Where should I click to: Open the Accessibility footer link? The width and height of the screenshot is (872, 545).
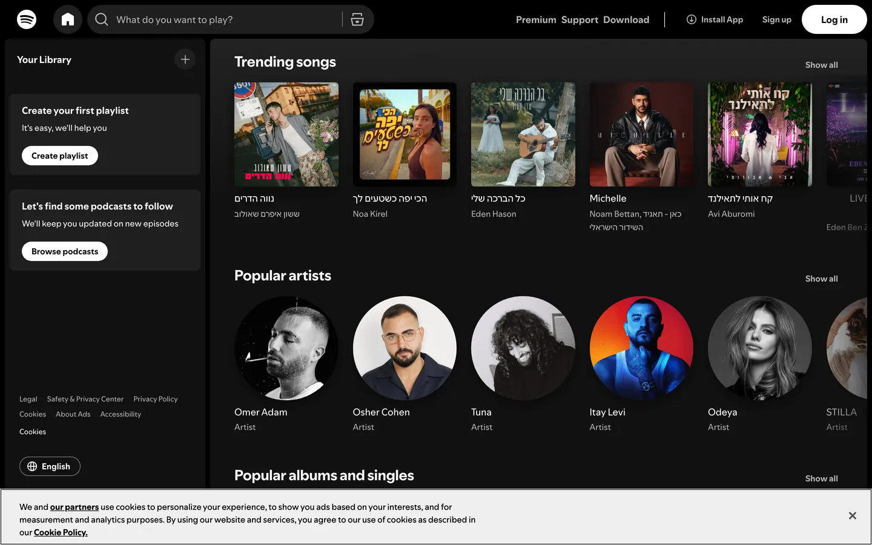(x=121, y=414)
